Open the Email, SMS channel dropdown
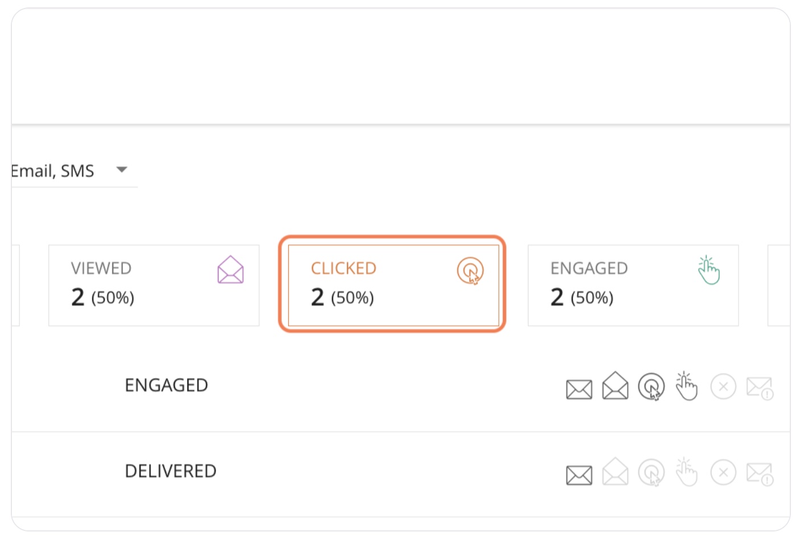Screen dimensions: 804x544 [x=74, y=171]
